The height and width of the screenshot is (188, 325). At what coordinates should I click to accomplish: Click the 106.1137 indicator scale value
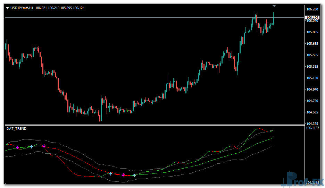(313, 128)
